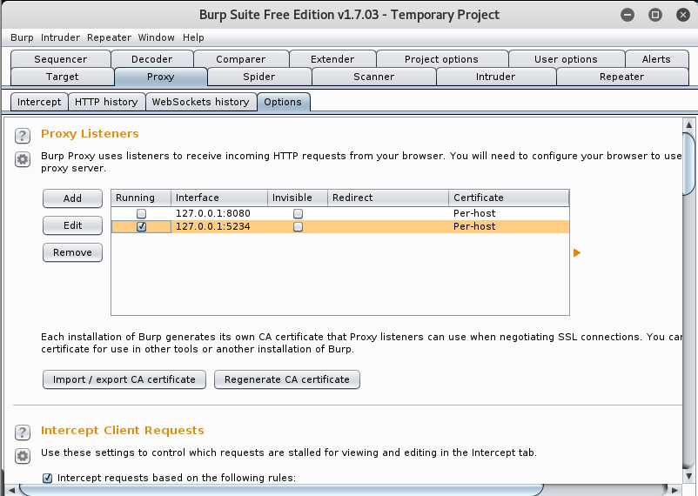The width and height of the screenshot is (698, 496).
Task: Click Per-host certificate cell for 127.0.0.1:8080
Action: (x=509, y=213)
